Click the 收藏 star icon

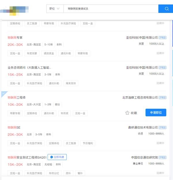(x=127, y=113)
